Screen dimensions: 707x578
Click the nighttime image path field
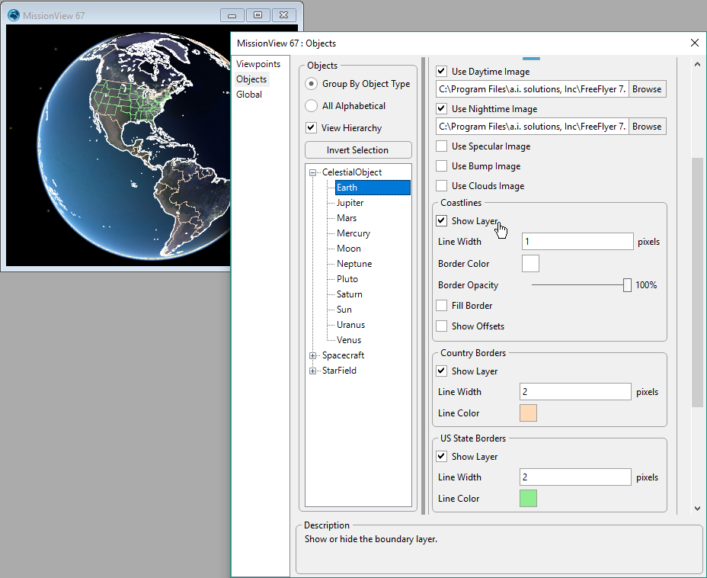pos(532,127)
